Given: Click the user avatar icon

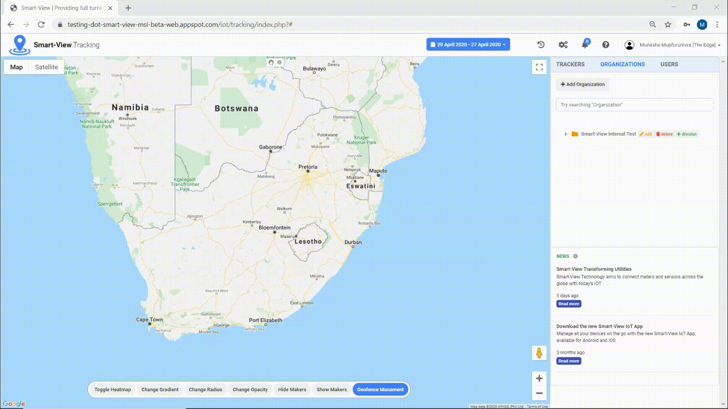Looking at the screenshot, I should pos(629,45).
